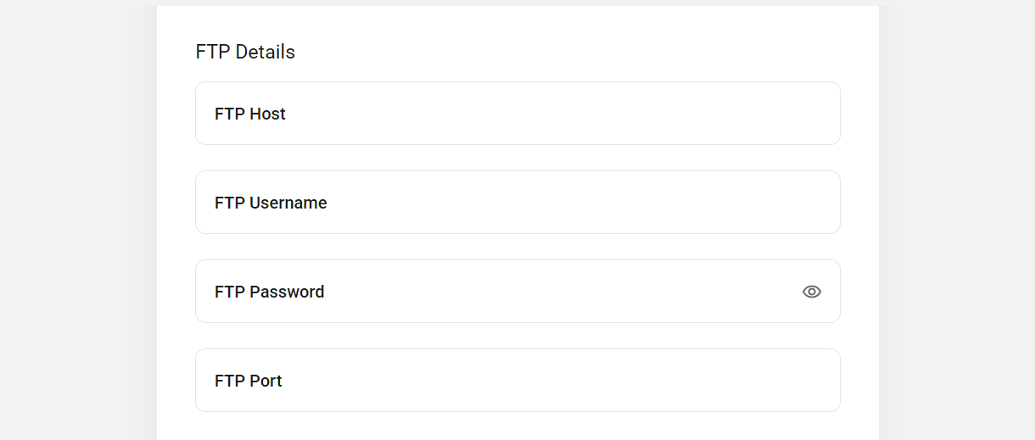Click blank middle of FTP Password box
The height and width of the screenshot is (440, 1035).
[560, 292]
